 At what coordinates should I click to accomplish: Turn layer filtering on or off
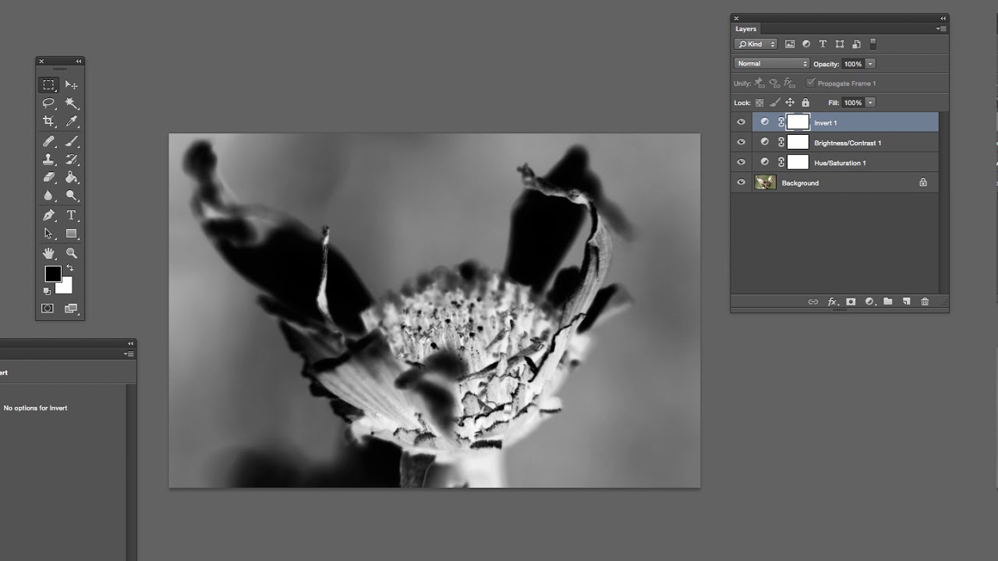coord(873,44)
